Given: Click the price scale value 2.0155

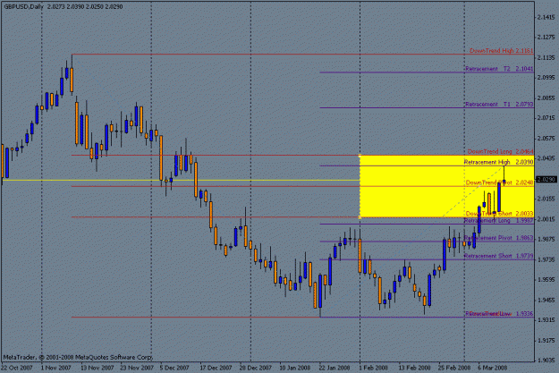Looking at the screenshot, I should click(x=546, y=199).
